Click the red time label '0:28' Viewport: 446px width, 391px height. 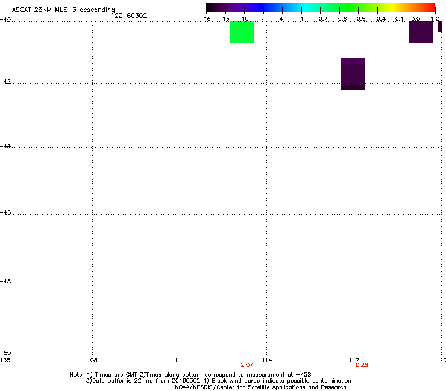pyautogui.click(x=362, y=365)
